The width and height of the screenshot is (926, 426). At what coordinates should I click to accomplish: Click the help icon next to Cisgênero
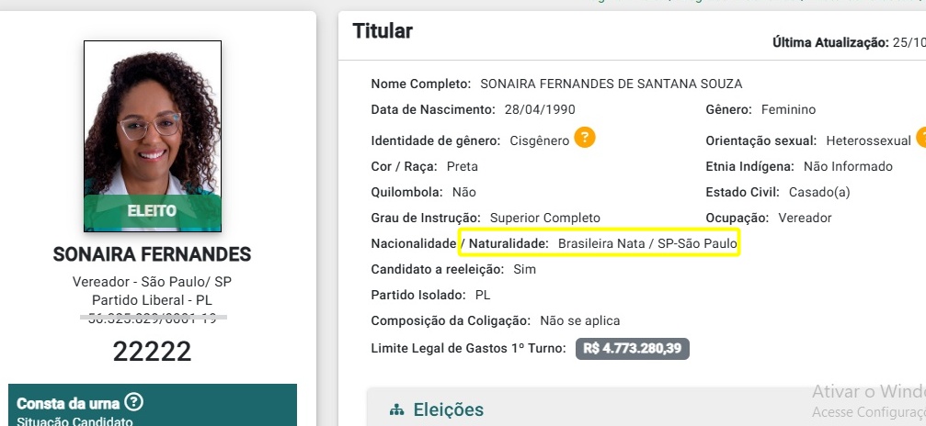coord(585,139)
